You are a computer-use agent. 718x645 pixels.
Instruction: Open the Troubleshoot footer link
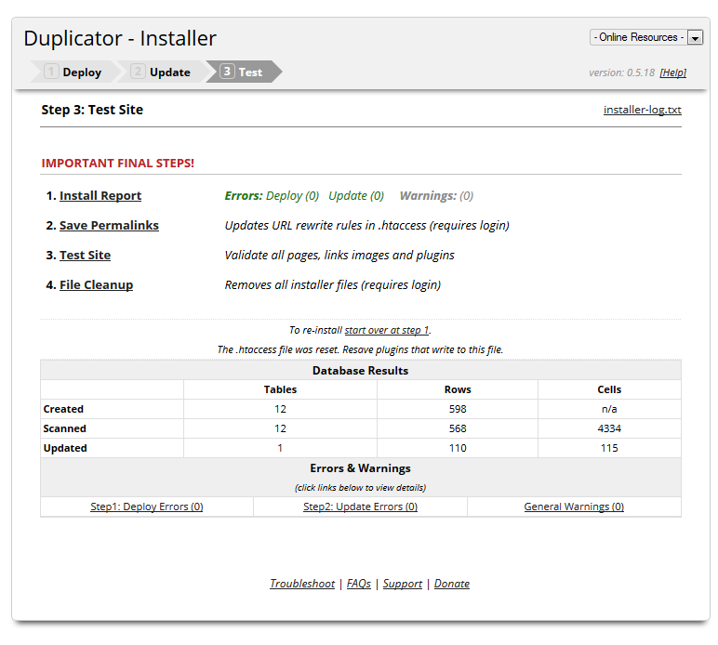tap(302, 584)
